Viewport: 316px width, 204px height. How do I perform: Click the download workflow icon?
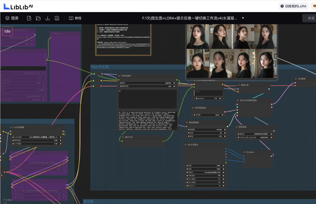[x=47, y=18]
